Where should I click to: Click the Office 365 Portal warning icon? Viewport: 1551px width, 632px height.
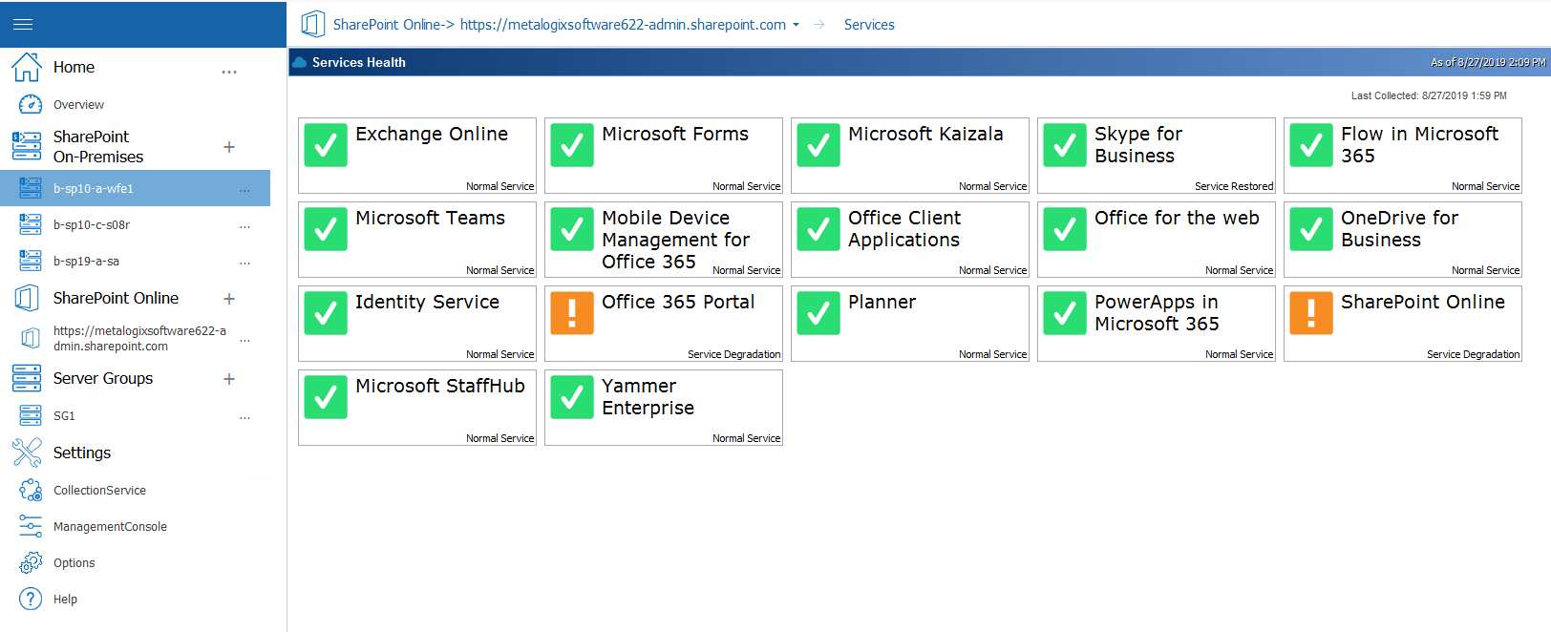click(x=572, y=313)
